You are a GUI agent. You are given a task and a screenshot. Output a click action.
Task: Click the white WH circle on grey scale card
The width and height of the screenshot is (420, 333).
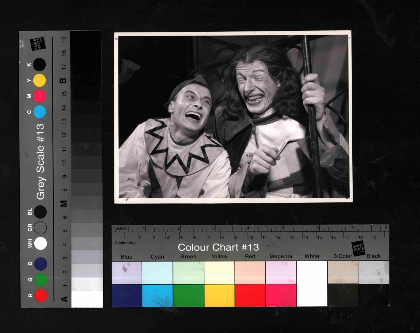[x=41, y=243]
